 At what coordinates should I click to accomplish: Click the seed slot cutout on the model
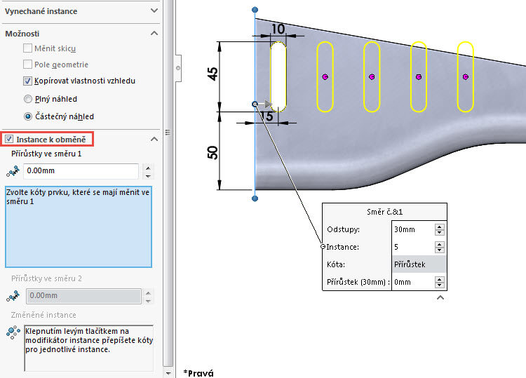coord(278,77)
